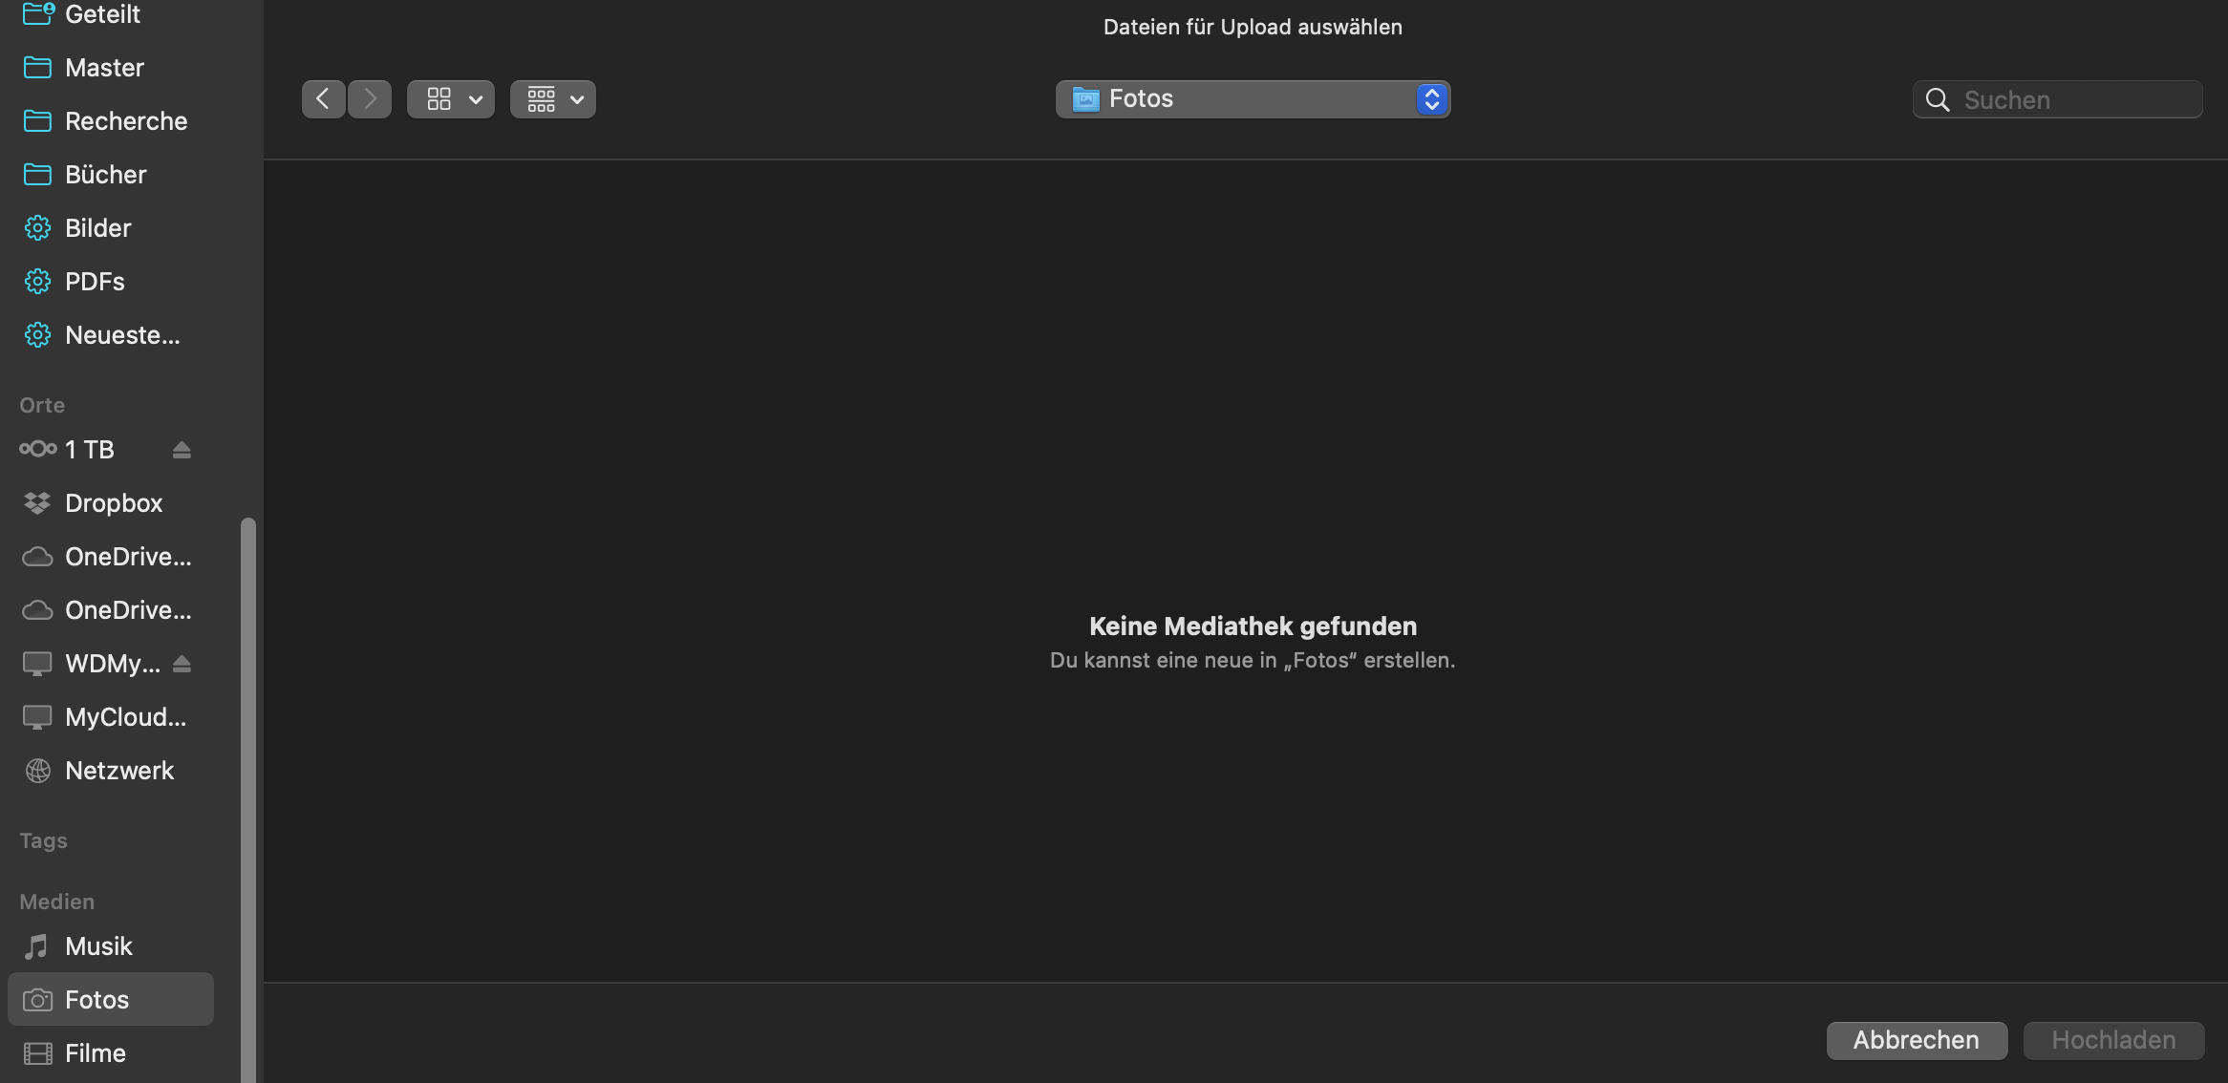The width and height of the screenshot is (2228, 1083).
Task: Select the Bücher folder in sidebar
Action: 105,175
